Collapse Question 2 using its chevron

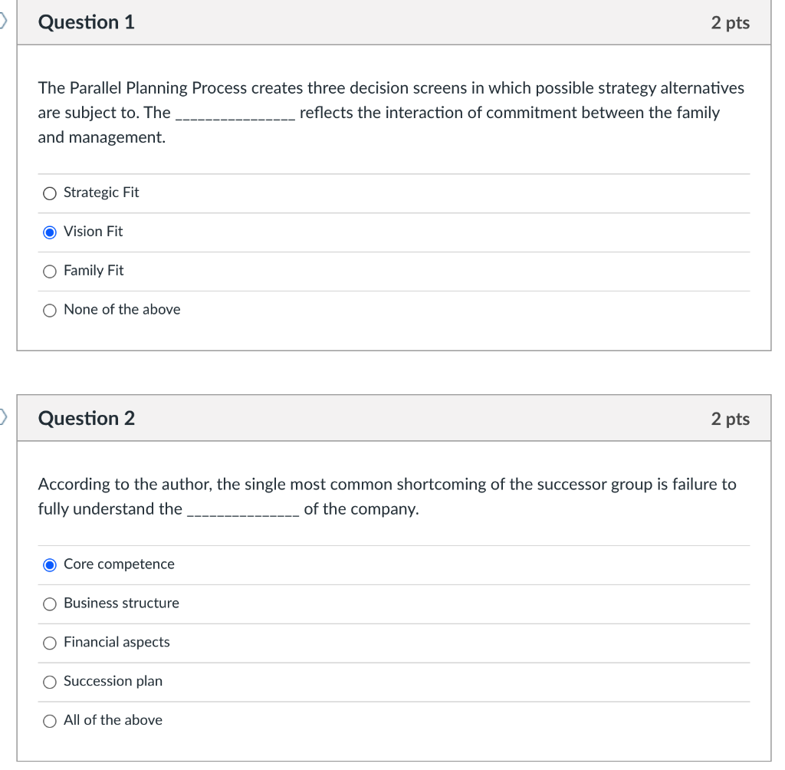[3, 418]
